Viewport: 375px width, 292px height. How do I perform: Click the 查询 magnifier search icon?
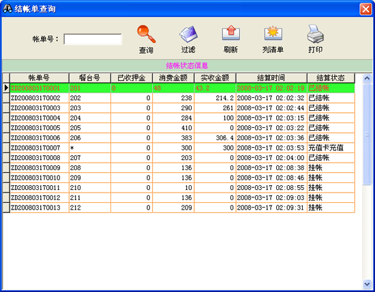[x=146, y=35]
